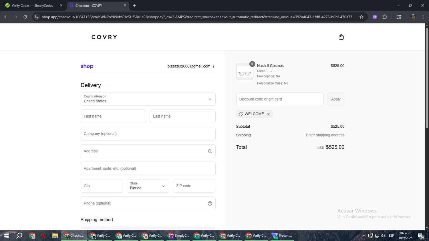Focus the Last name field
This screenshot has height=241, width=429.
click(182, 117)
